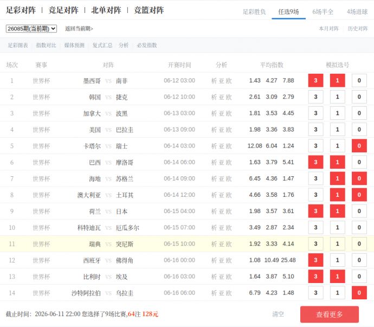Image resolution: width=374 pixels, height=327 pixels.
Task: Click 清空 to clear selections
Action: pyautogui.click(x=278, y=314)
